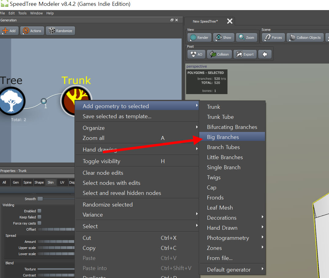This screenshot has height=278, width=329.
Task: Click the Zoom magnifier button
Action: tap(247, 38)
